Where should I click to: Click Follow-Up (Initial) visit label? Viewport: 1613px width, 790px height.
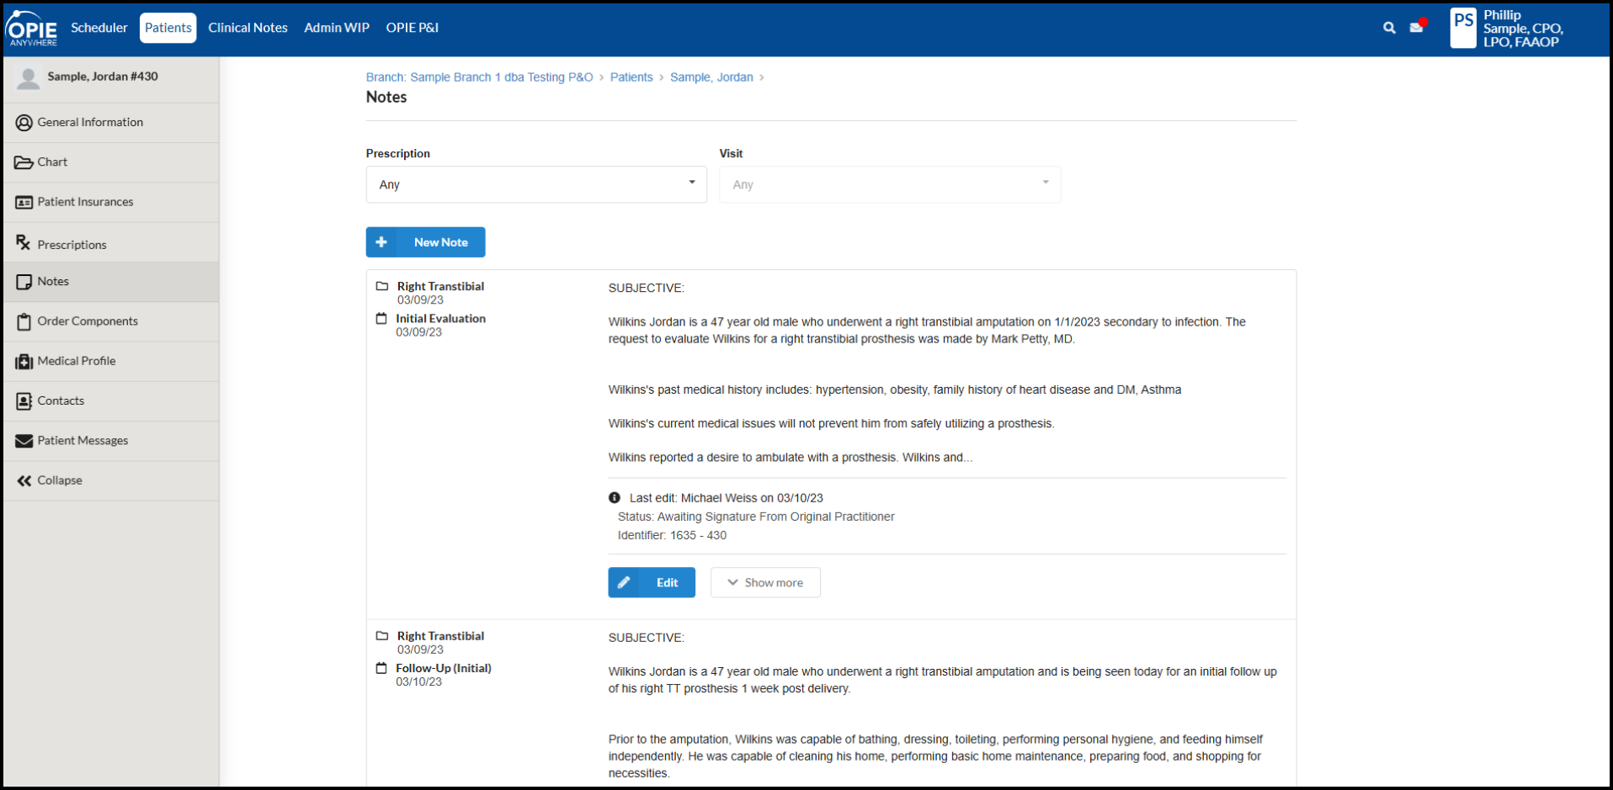[444, 668]
